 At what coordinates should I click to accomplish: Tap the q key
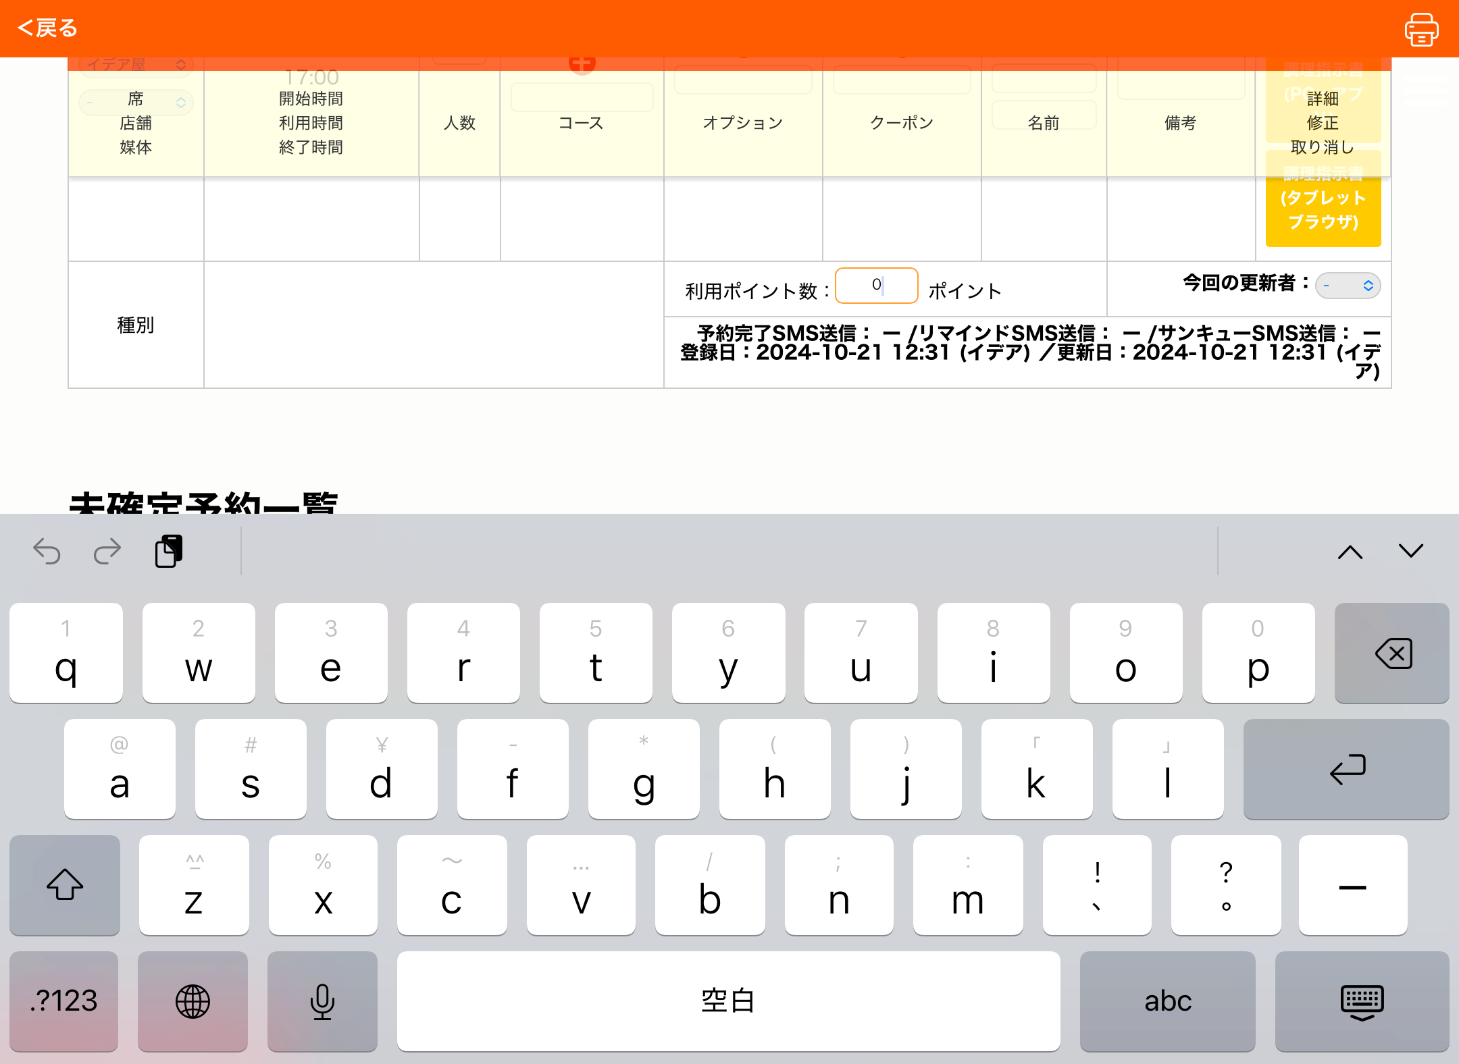click(x=66, y=653)
